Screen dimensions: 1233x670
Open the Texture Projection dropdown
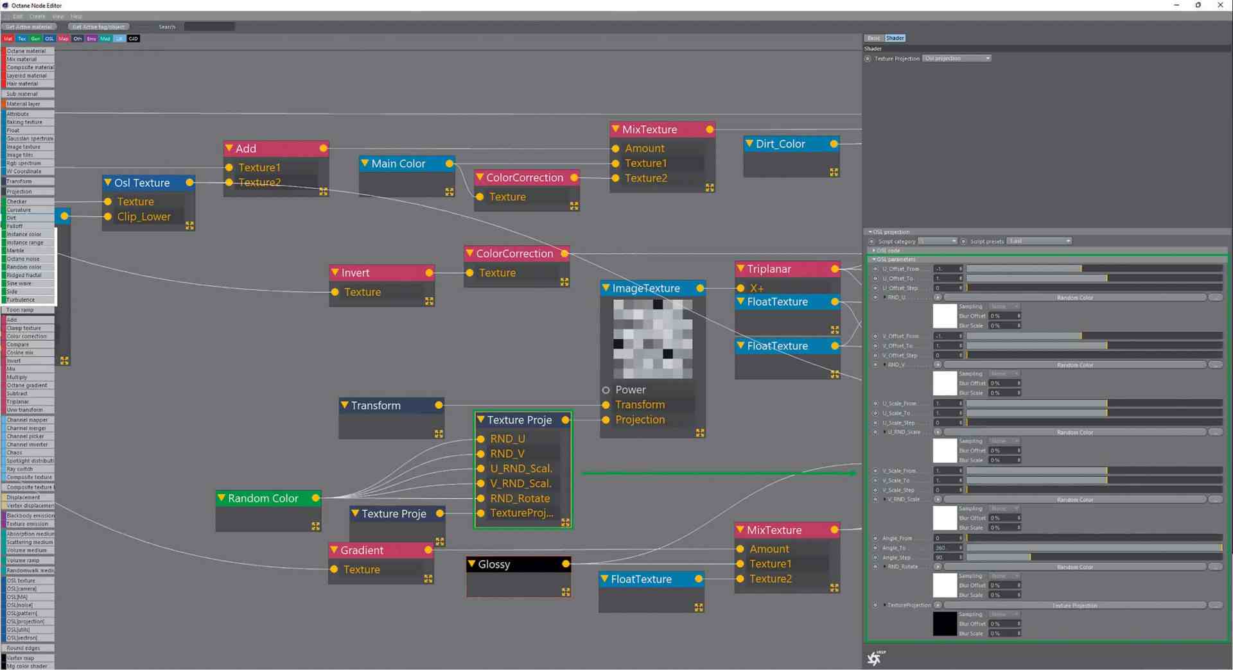coord(957,58)
